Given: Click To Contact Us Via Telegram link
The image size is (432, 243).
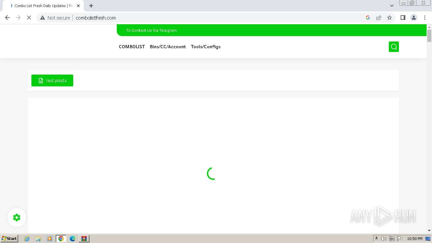Looking at the screenshot, I should click(x=151, y=30).
